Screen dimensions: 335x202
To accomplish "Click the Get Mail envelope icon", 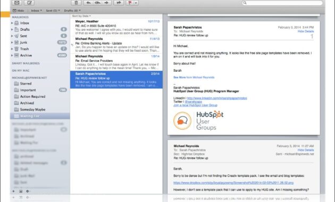I will coord(17,3).
